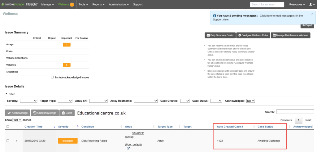Open the Severity filter dropdown
The width and height of the screenshot is (317, 152).
[x=28, y=101]
